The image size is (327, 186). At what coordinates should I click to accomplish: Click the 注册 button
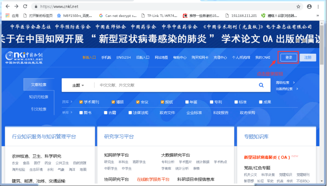point(308,57)
